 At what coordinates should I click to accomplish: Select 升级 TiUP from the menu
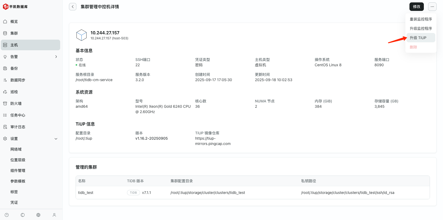(x=418, y=38)
